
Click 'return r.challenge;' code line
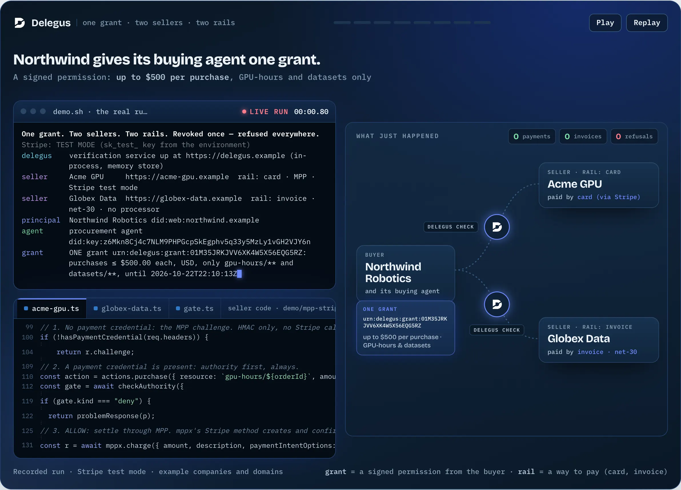point(95,352)
